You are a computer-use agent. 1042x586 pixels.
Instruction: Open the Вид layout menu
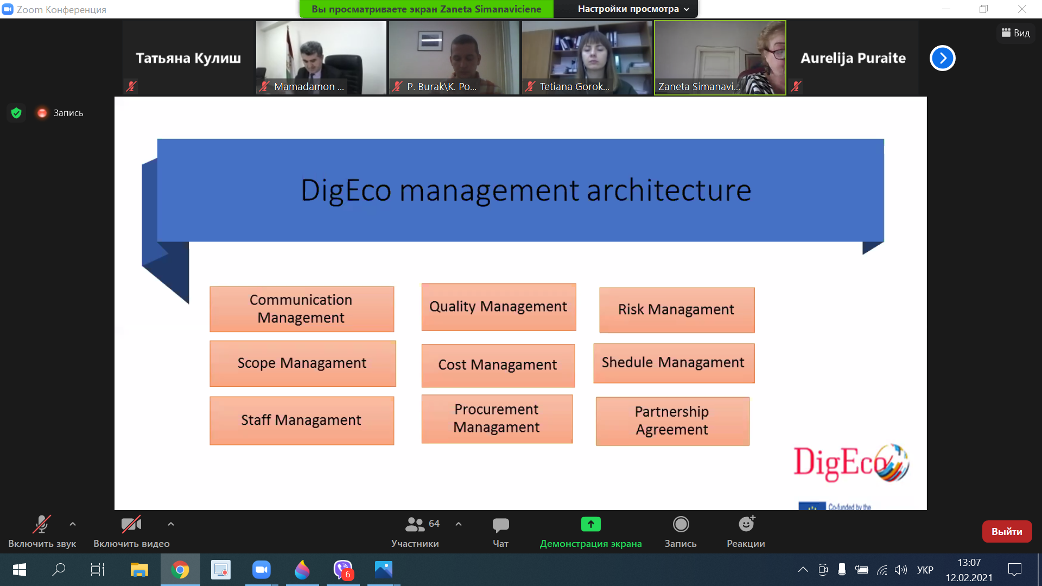[1015, 33]
